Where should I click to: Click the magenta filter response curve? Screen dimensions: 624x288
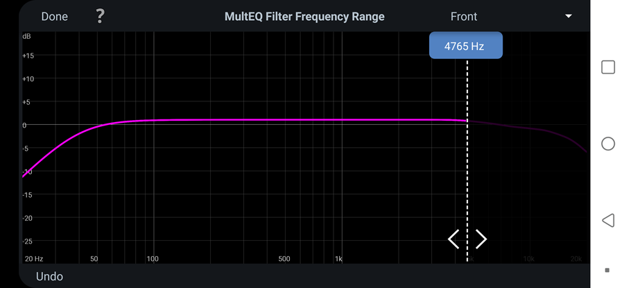coord(277,120)
